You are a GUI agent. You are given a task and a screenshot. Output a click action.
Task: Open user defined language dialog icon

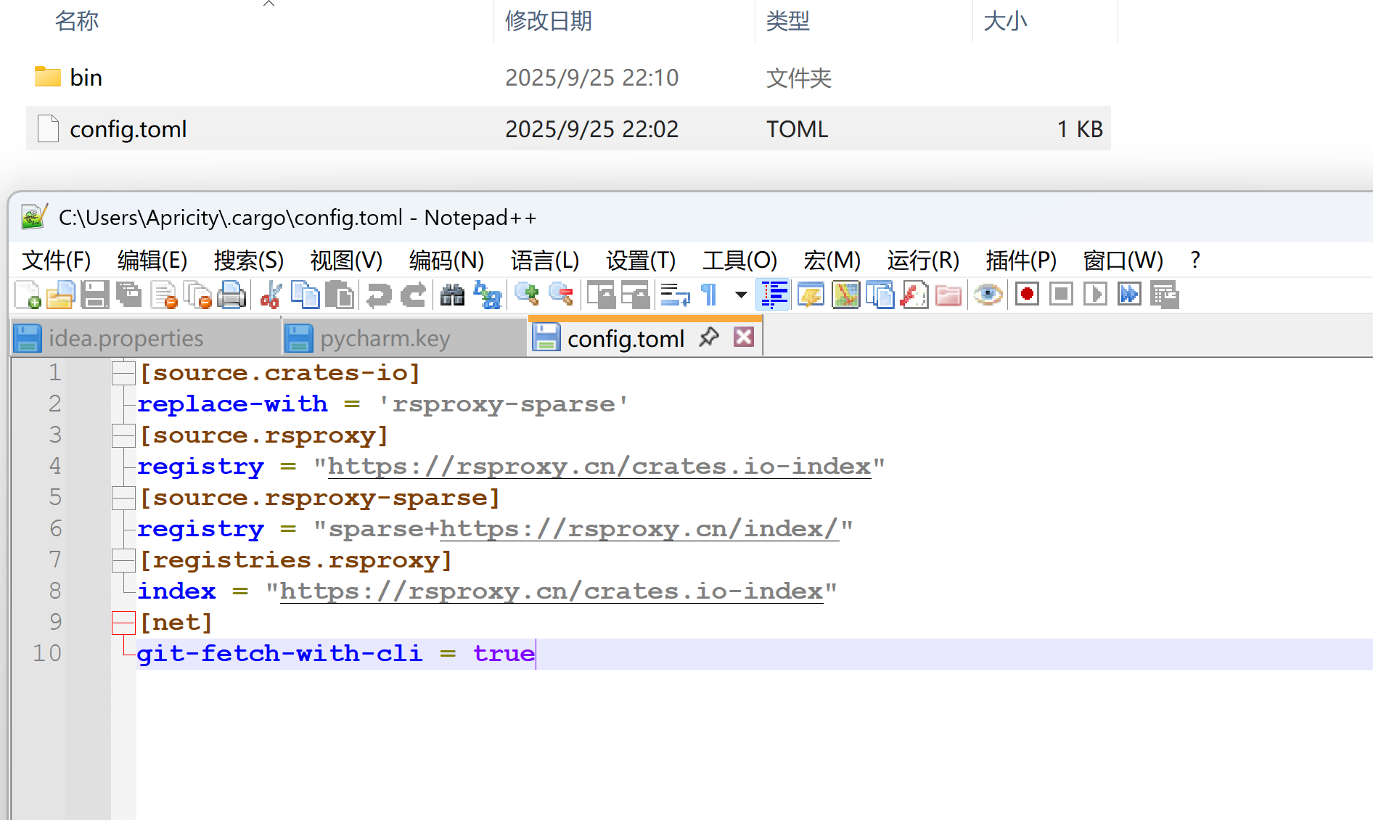coord(811,295)
